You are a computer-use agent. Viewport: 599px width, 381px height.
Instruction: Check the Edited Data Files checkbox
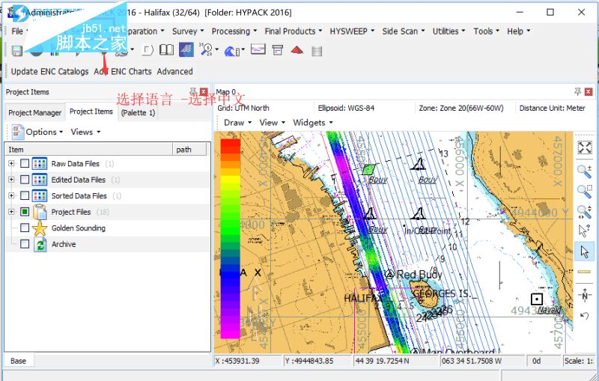pyautogui.click(x=25, y=180)
